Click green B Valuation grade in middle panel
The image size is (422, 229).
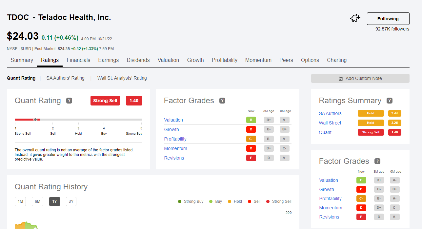(x=251, y=120)
